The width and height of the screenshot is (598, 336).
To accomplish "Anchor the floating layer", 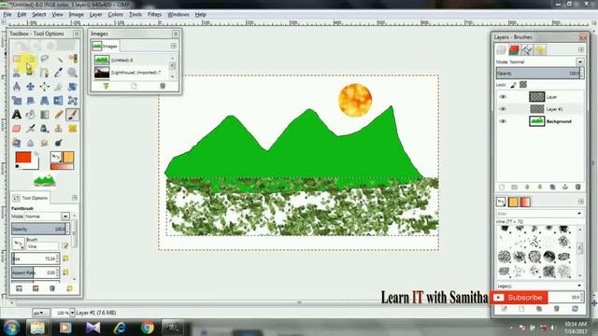I will click(565, 187).
